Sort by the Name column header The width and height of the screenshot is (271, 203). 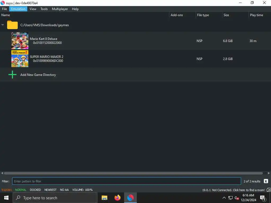(x=6, y=15)
